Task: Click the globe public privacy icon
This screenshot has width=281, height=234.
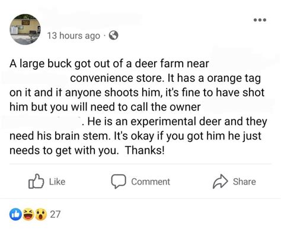Action: pos(114,36)
